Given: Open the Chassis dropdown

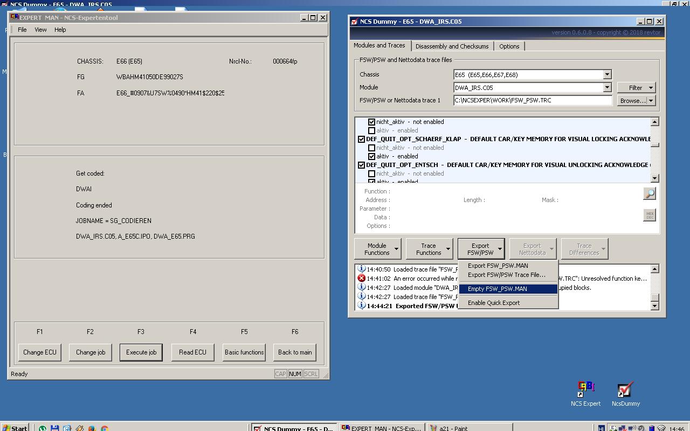Looking at the screenshot, I should [607, 74].
